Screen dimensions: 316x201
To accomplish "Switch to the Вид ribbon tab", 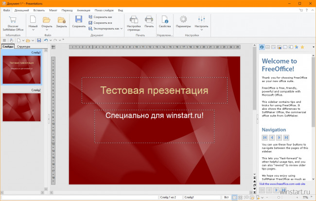I will (x=120, y=10).
